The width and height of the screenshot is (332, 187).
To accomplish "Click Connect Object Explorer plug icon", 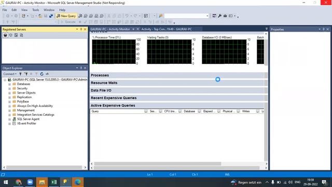I will pyautogui.click(x=20, y=74).
